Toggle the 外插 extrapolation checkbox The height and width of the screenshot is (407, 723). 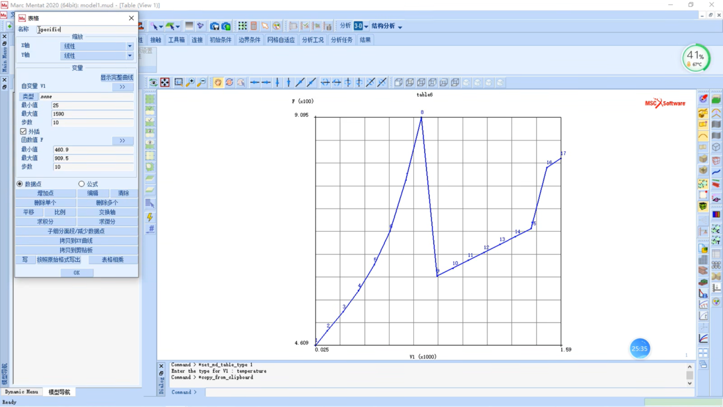pos(23,131)
